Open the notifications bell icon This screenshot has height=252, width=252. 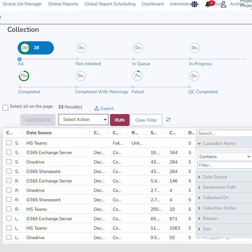pos(208,4)
